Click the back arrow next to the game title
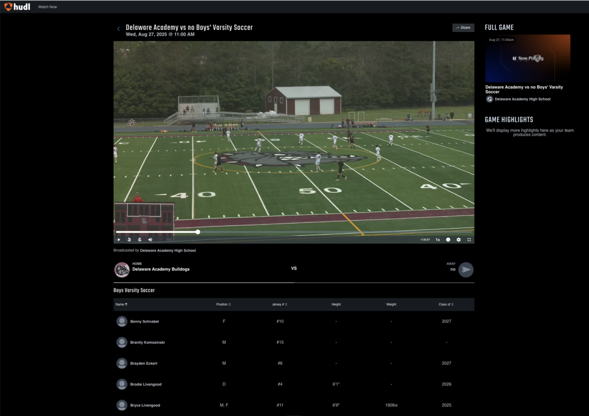Viewport: 589px width, 416px height. [118, 28]
